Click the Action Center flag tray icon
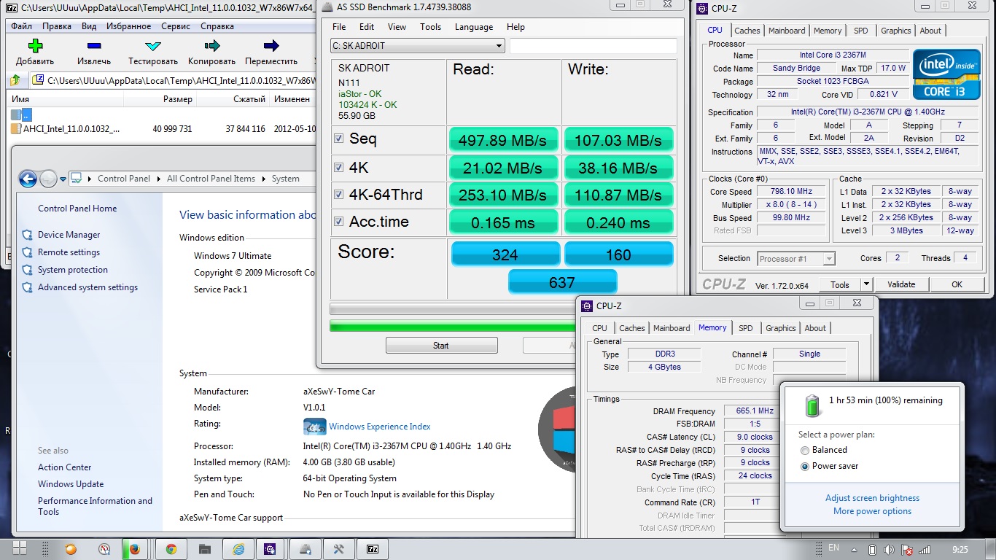Image resolution: width=996 pixels, height=560 pixels. click(x=907, y=549)
